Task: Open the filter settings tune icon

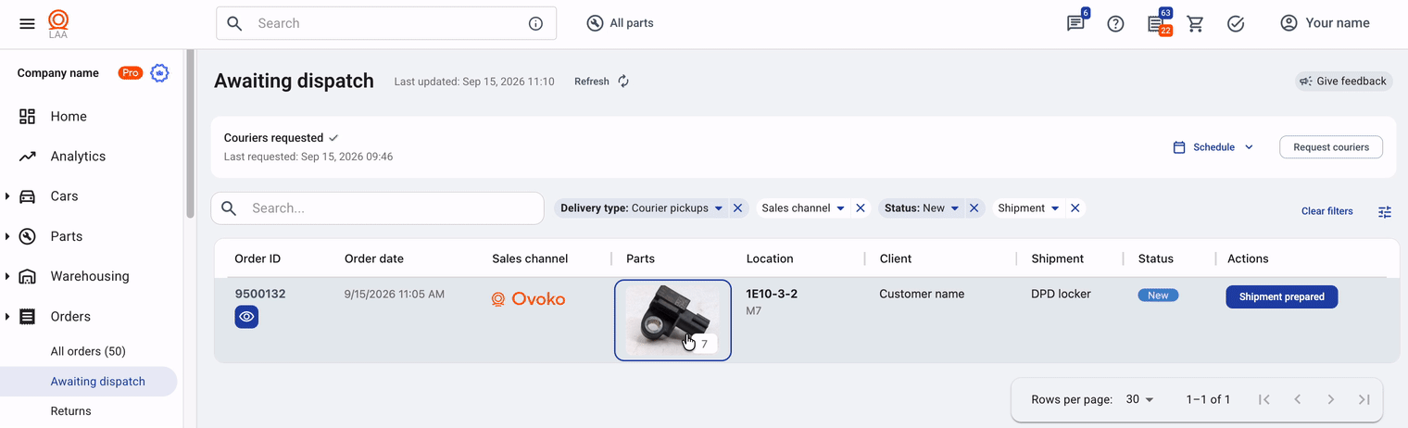Action: click(1384, 212)
